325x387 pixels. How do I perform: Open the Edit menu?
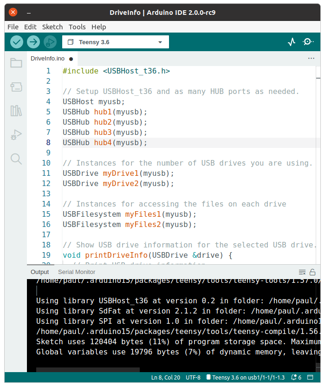click(30, 27)
